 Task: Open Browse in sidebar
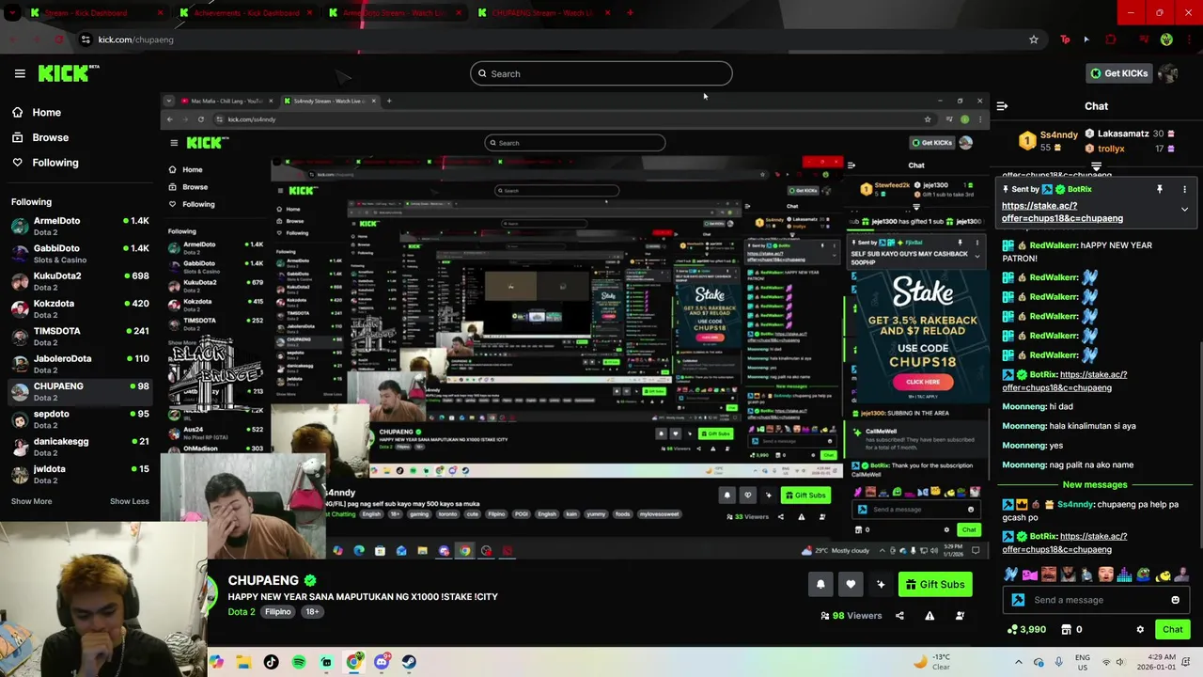point(40,137)
